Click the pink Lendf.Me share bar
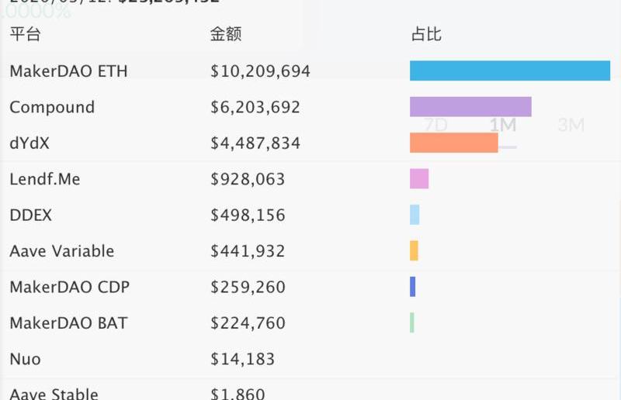The image size is (621, 400). 419,179
